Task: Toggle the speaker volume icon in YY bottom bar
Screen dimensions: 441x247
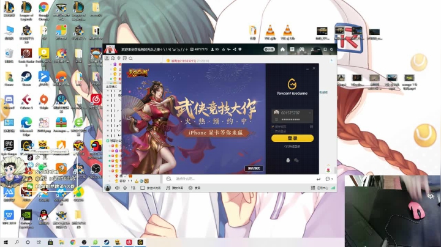Action: 117,188
